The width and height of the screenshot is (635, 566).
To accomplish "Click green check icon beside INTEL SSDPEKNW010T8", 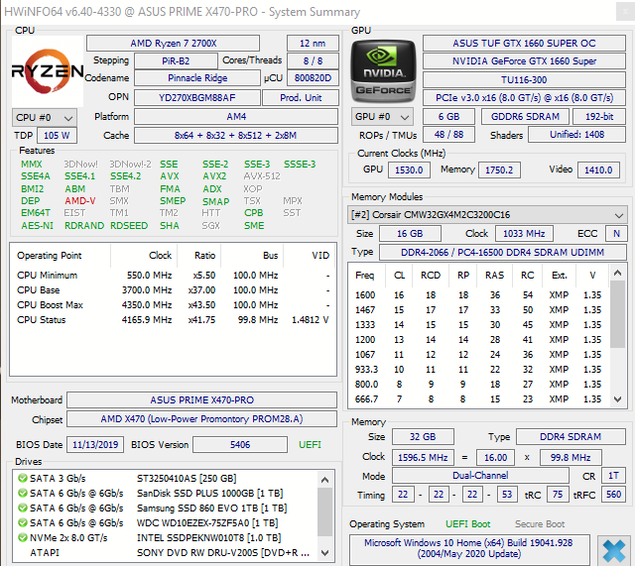I will click(x=22, y=537).
